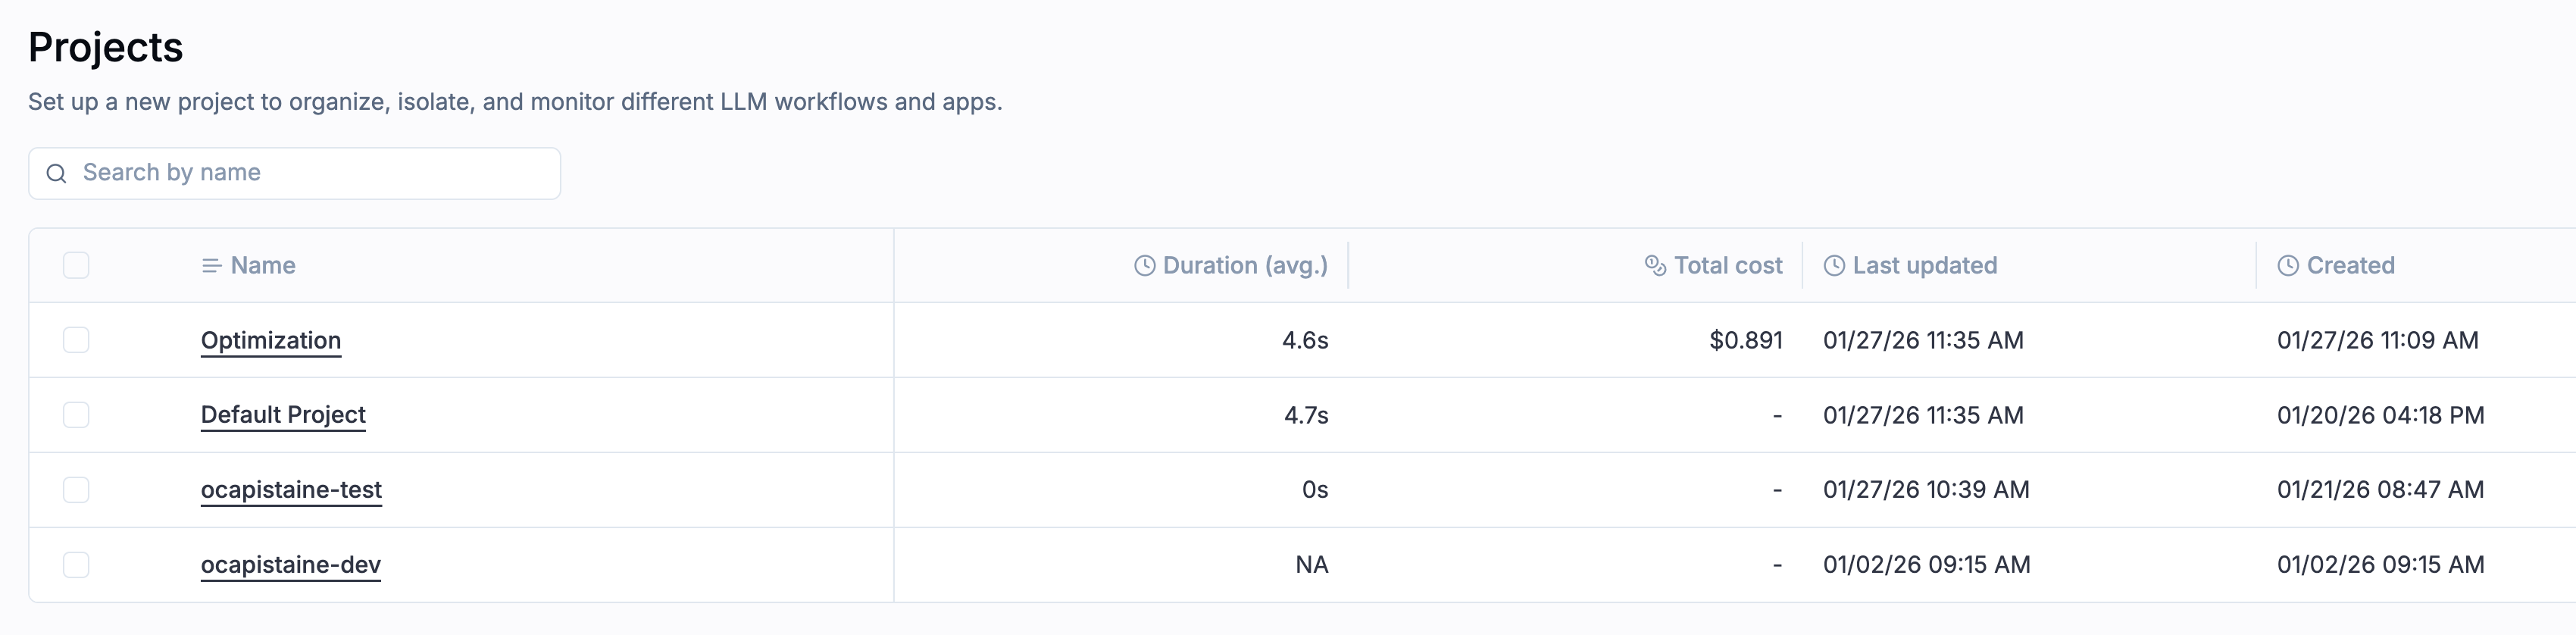Image resolution: width=2576 pixels, height=635 pixels.
Task: Click the magnifier search icon
Action: (x=57, y=174)
